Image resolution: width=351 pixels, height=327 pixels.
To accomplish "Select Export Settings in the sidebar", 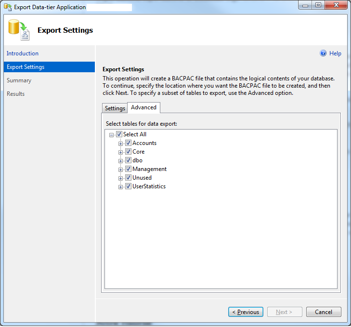I will [x=26, y=67].
